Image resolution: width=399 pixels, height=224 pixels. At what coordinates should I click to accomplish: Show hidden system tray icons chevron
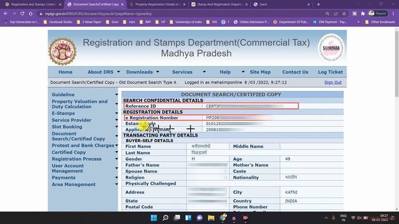click(326, 218)
